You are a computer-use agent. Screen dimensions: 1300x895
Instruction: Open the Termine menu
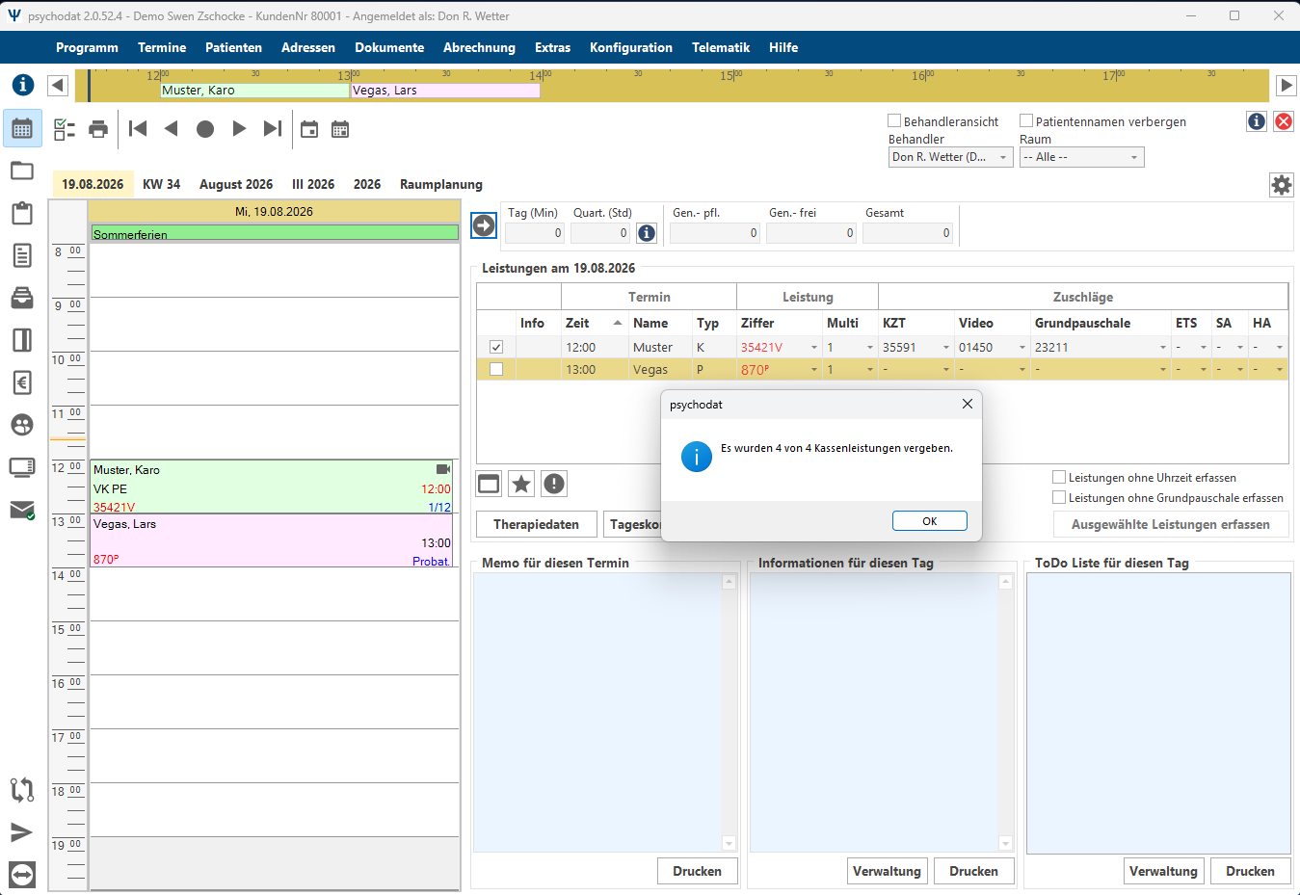tap(162, 47)
